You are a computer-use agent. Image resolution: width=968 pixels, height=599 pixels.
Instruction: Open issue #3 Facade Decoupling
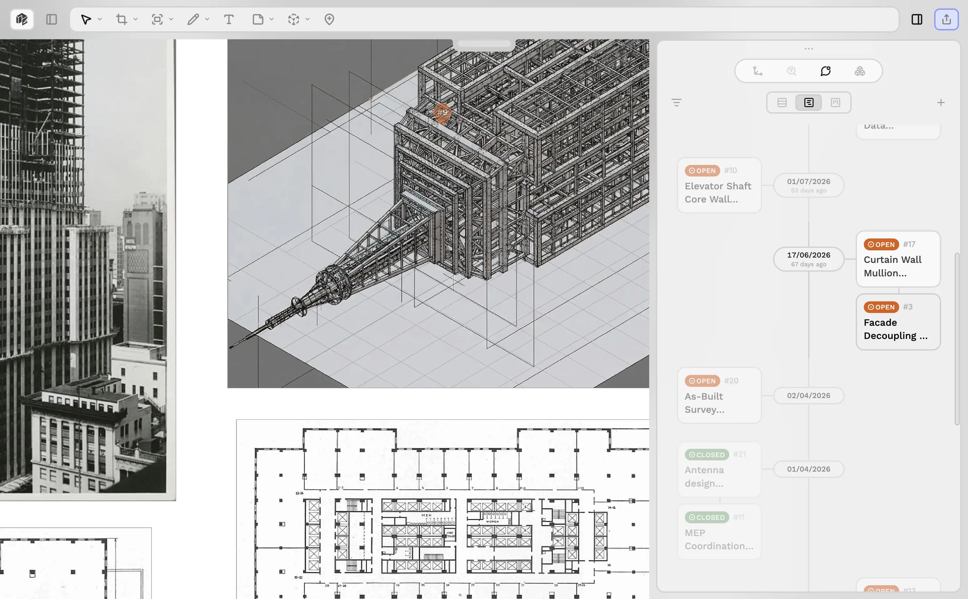click(898, 322)
